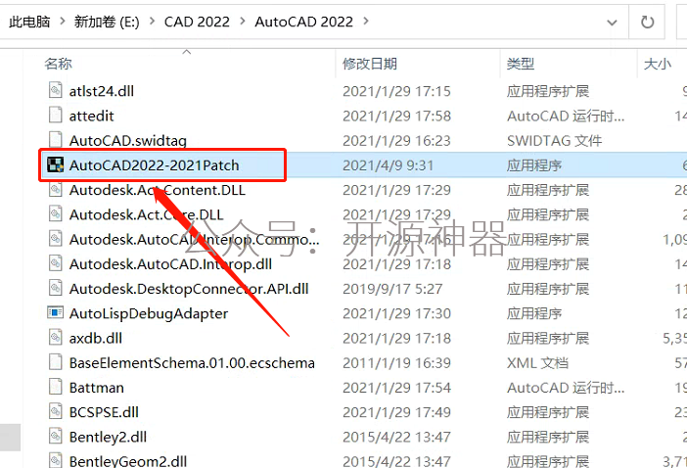Click the XML 文档 type cell
Image resolution: width=687 pixels, height=468 pixels.
[537, 363]
